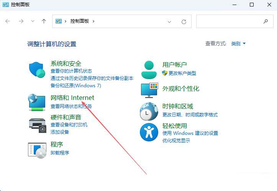
Task: Open the 程序 heading
Action: pyautogui.click(x=57, y=144)
